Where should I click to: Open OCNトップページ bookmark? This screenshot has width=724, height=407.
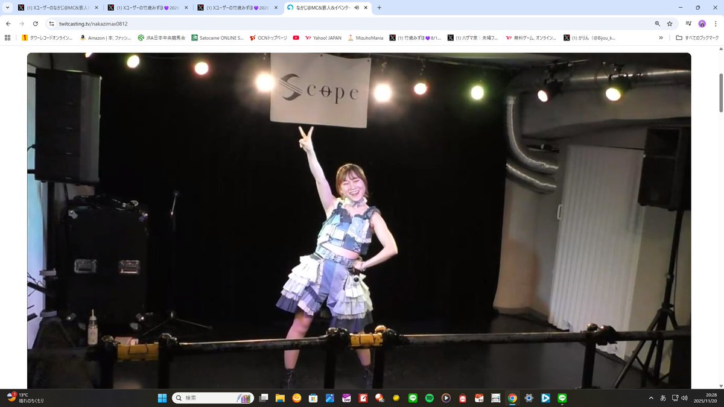coord(268,37)
